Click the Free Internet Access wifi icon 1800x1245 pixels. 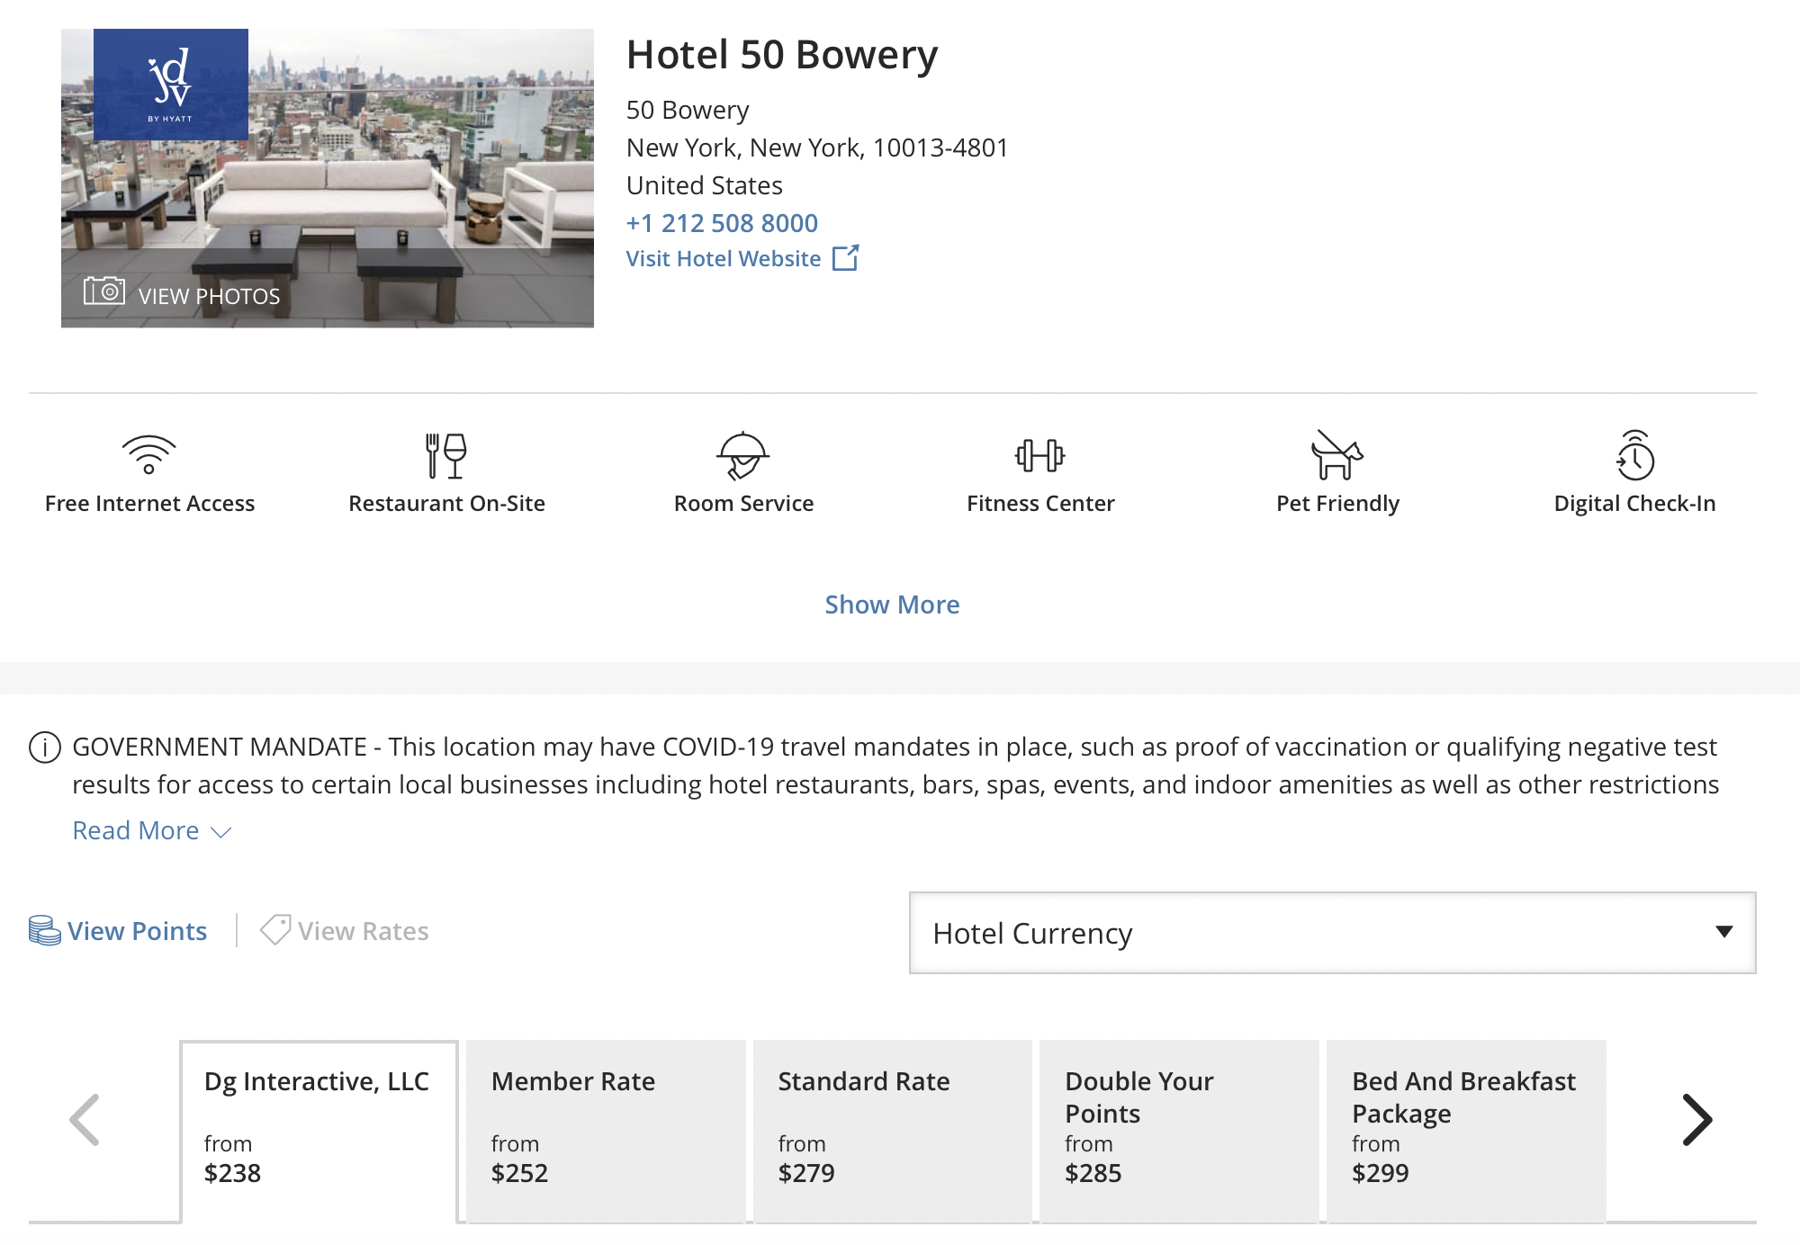[x=149, y=455]
